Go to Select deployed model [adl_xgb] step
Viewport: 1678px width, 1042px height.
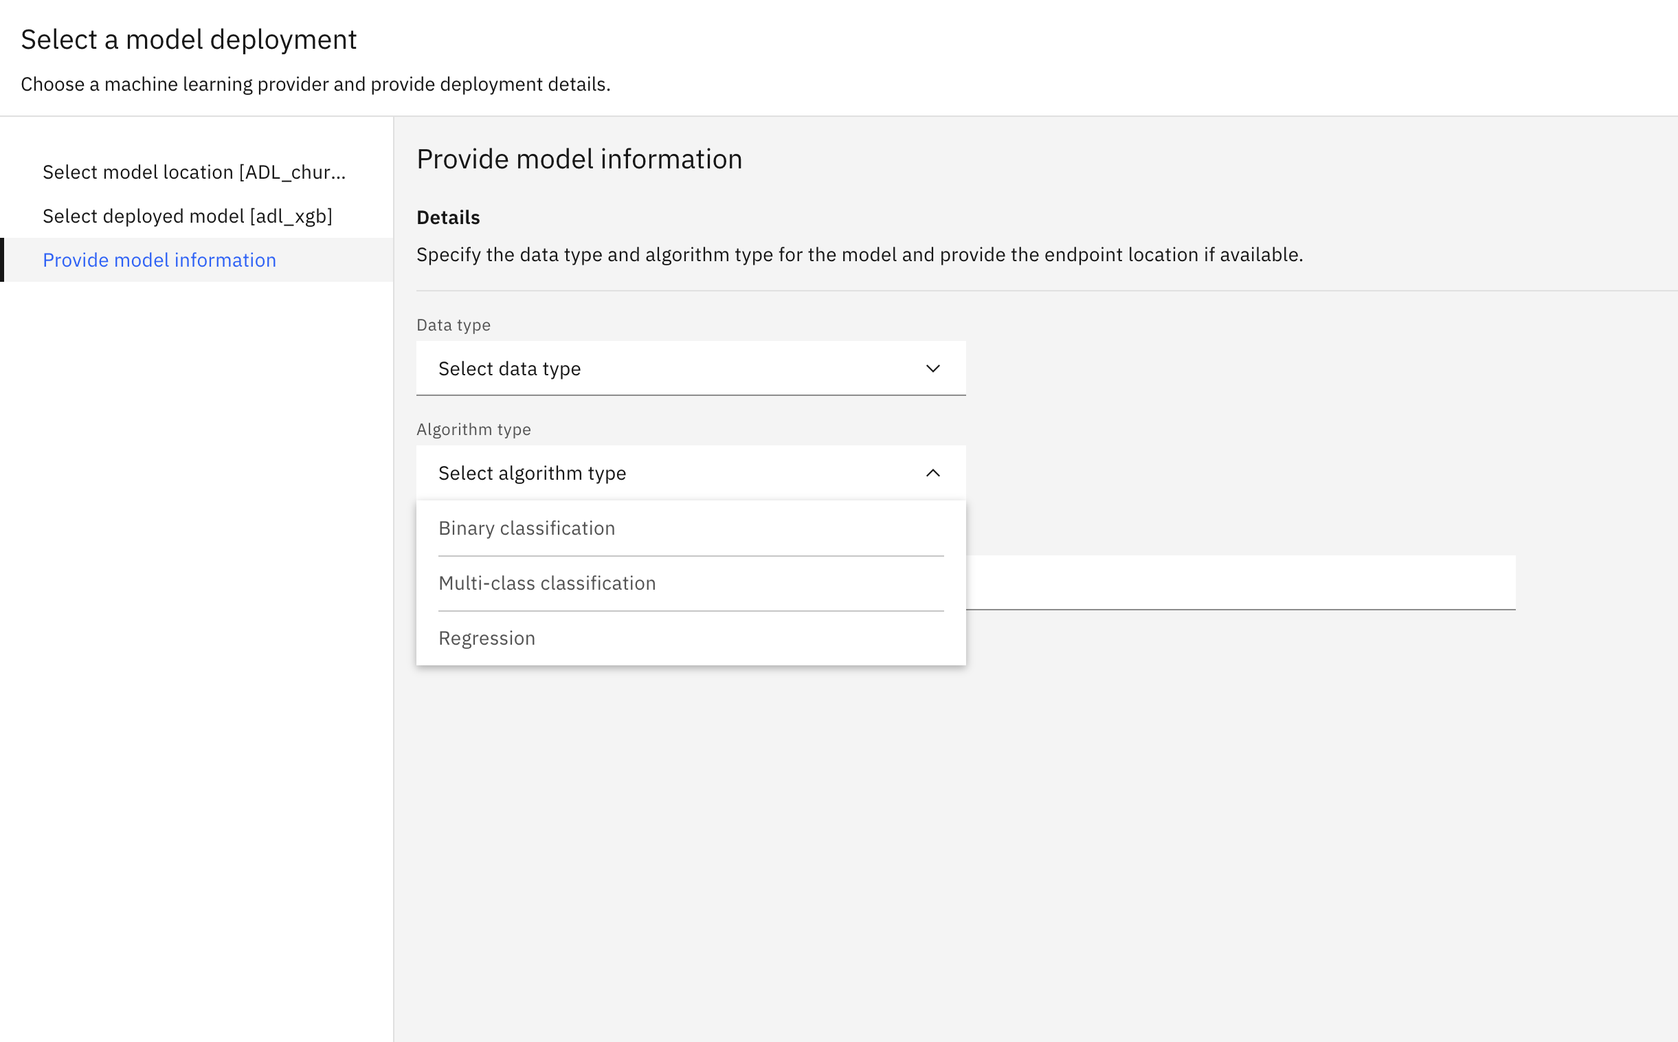click(188, 217)
